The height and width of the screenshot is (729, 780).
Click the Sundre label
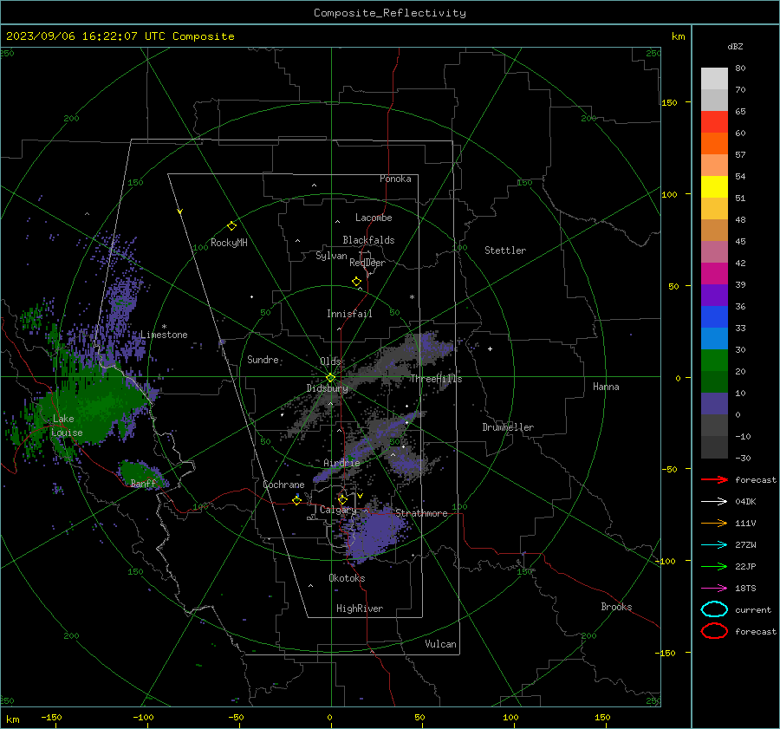[x=263, y=360]
